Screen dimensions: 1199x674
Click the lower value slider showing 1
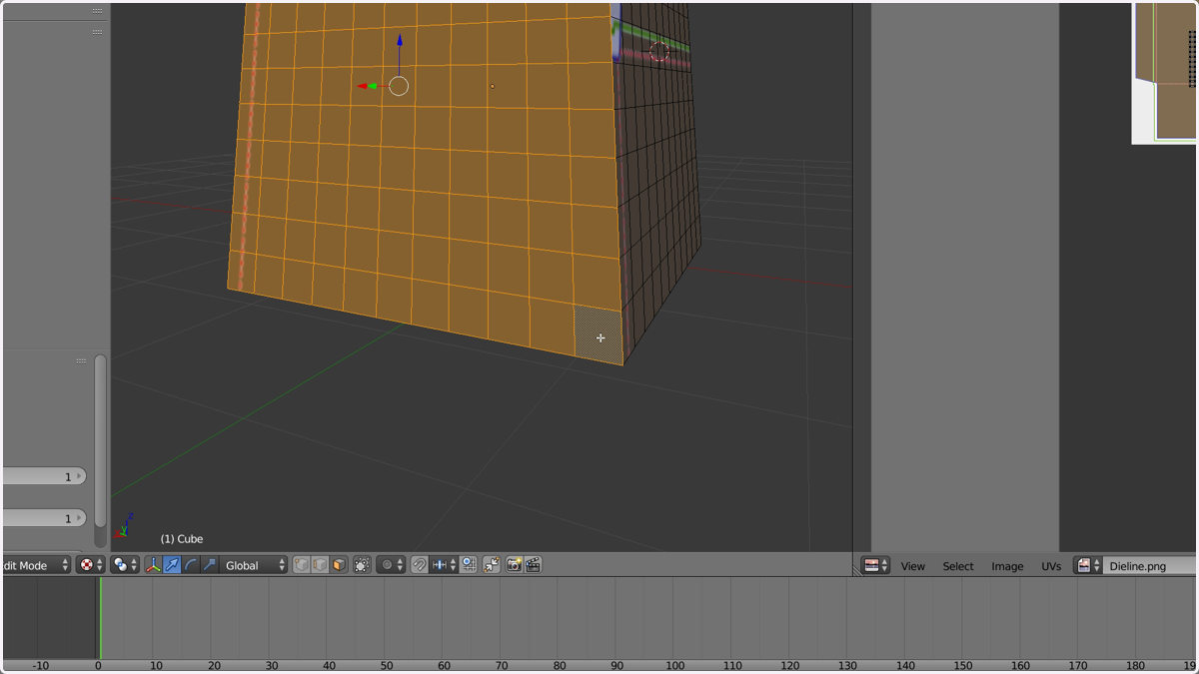44,518
